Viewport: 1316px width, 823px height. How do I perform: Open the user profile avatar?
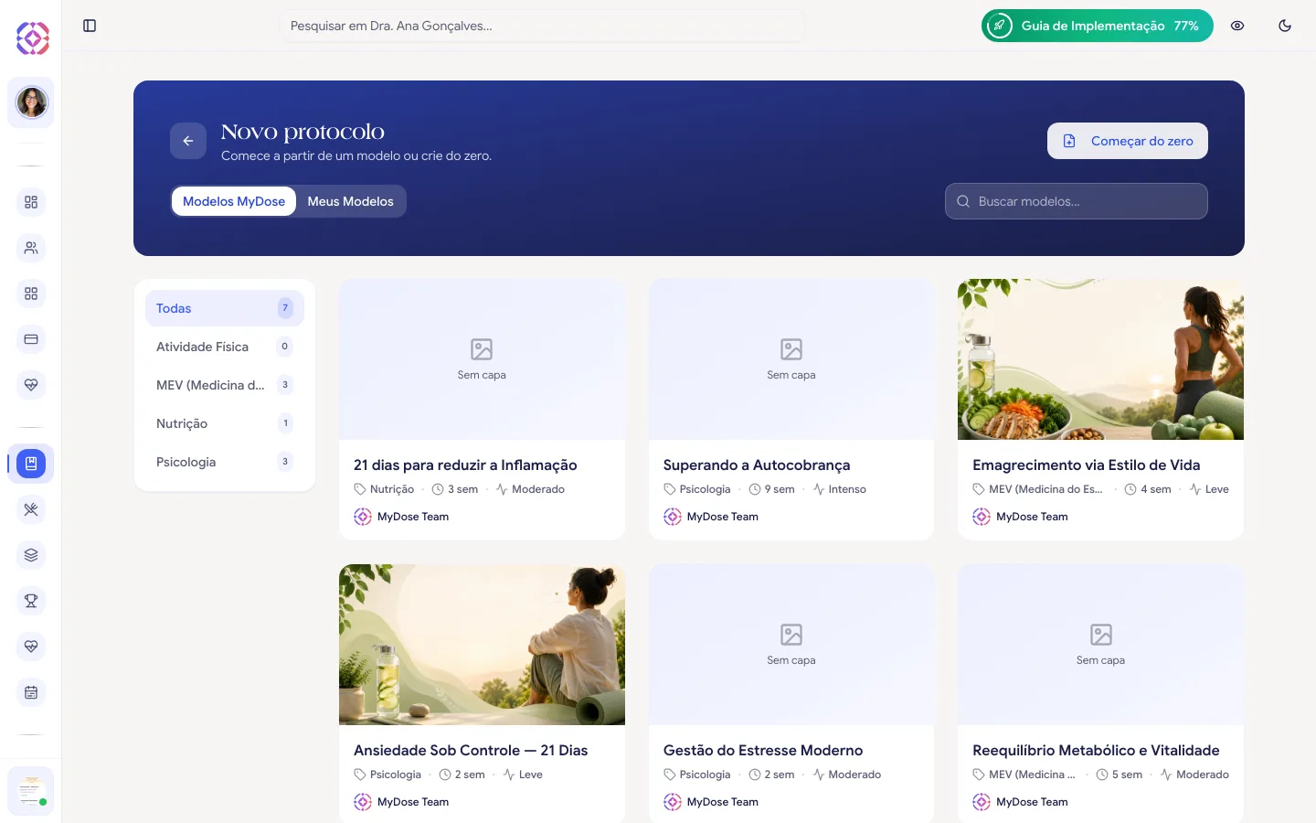[31, 102]
